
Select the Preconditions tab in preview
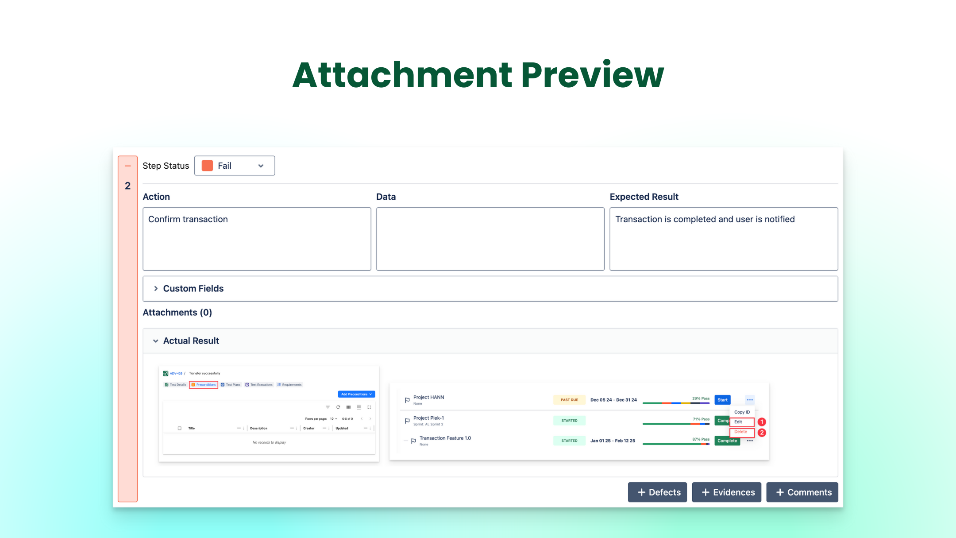[204, 385]
